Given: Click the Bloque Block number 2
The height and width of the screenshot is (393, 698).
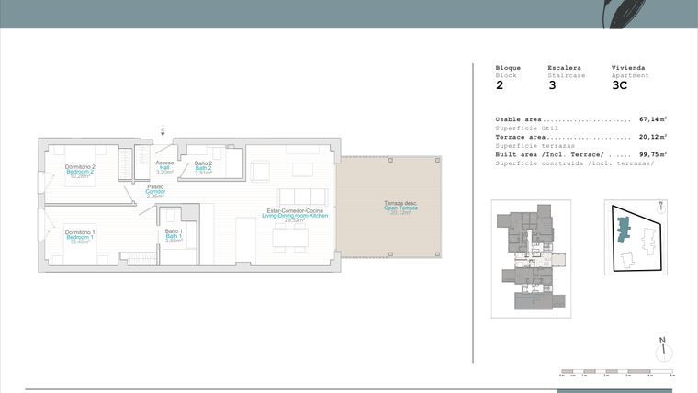Looking at the screenshot, I should [500, 85].
